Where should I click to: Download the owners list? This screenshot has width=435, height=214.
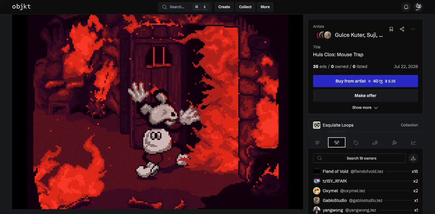[x=413, y=158]
